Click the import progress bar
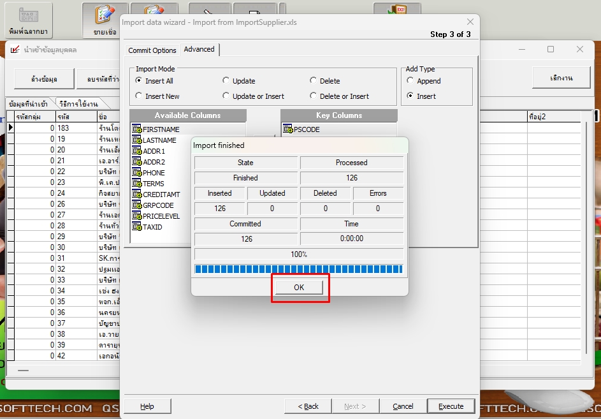The height and width of the screenshot is (419, 601). tap(298, 269)
